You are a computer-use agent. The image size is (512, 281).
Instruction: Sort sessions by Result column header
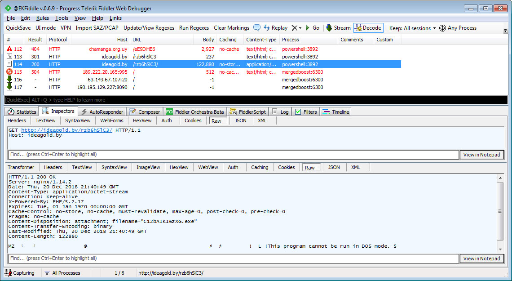tap(35, 40)
